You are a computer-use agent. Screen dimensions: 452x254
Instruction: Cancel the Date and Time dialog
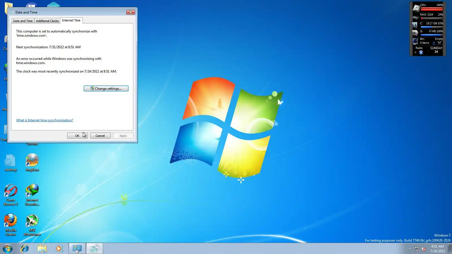[x=100, y=136]
